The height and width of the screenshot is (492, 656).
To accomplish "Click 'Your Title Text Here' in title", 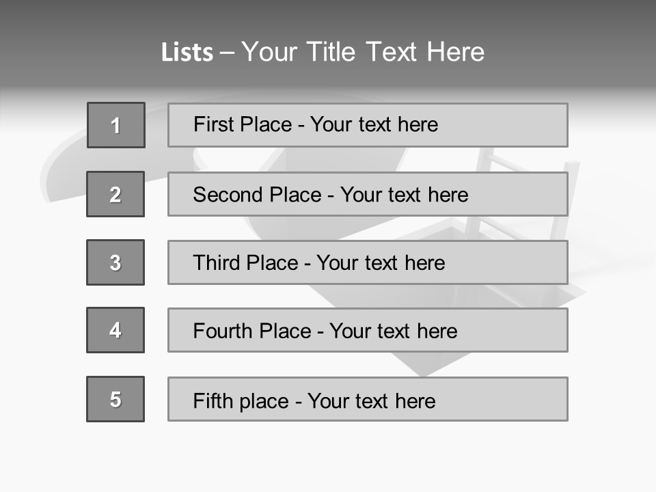I will coord(363,52).
